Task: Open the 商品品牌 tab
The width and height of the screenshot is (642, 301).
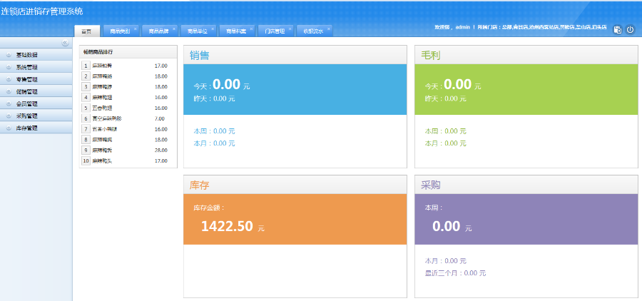Action: [x=159, y=31]
